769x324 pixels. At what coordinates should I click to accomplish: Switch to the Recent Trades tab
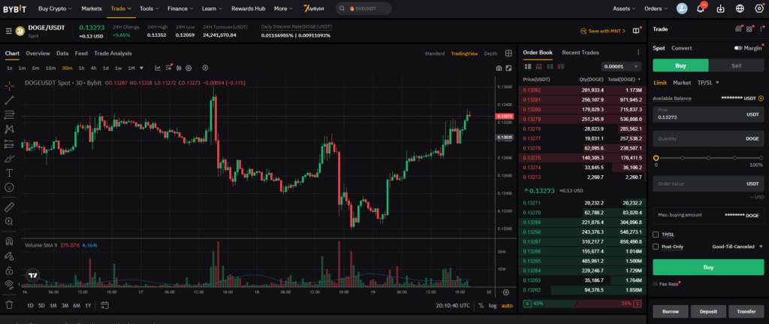point(580,53)
